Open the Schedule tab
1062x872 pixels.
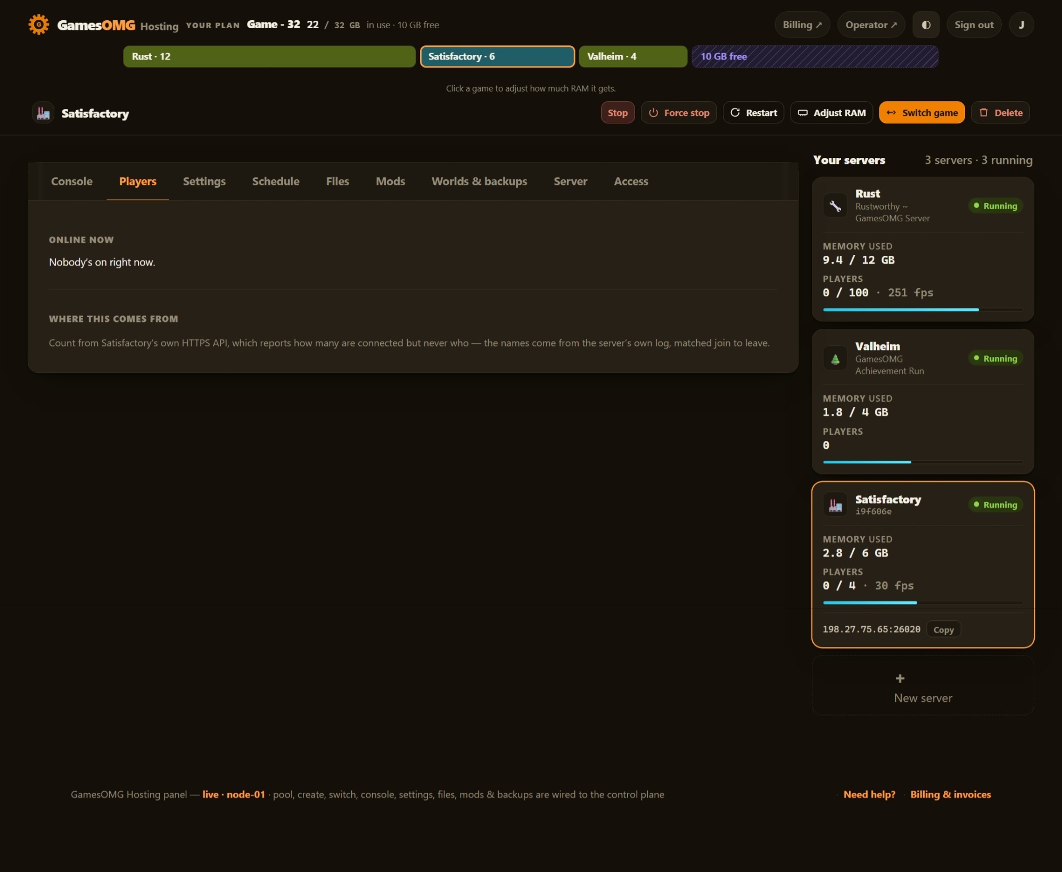click(x=276, y=181)
